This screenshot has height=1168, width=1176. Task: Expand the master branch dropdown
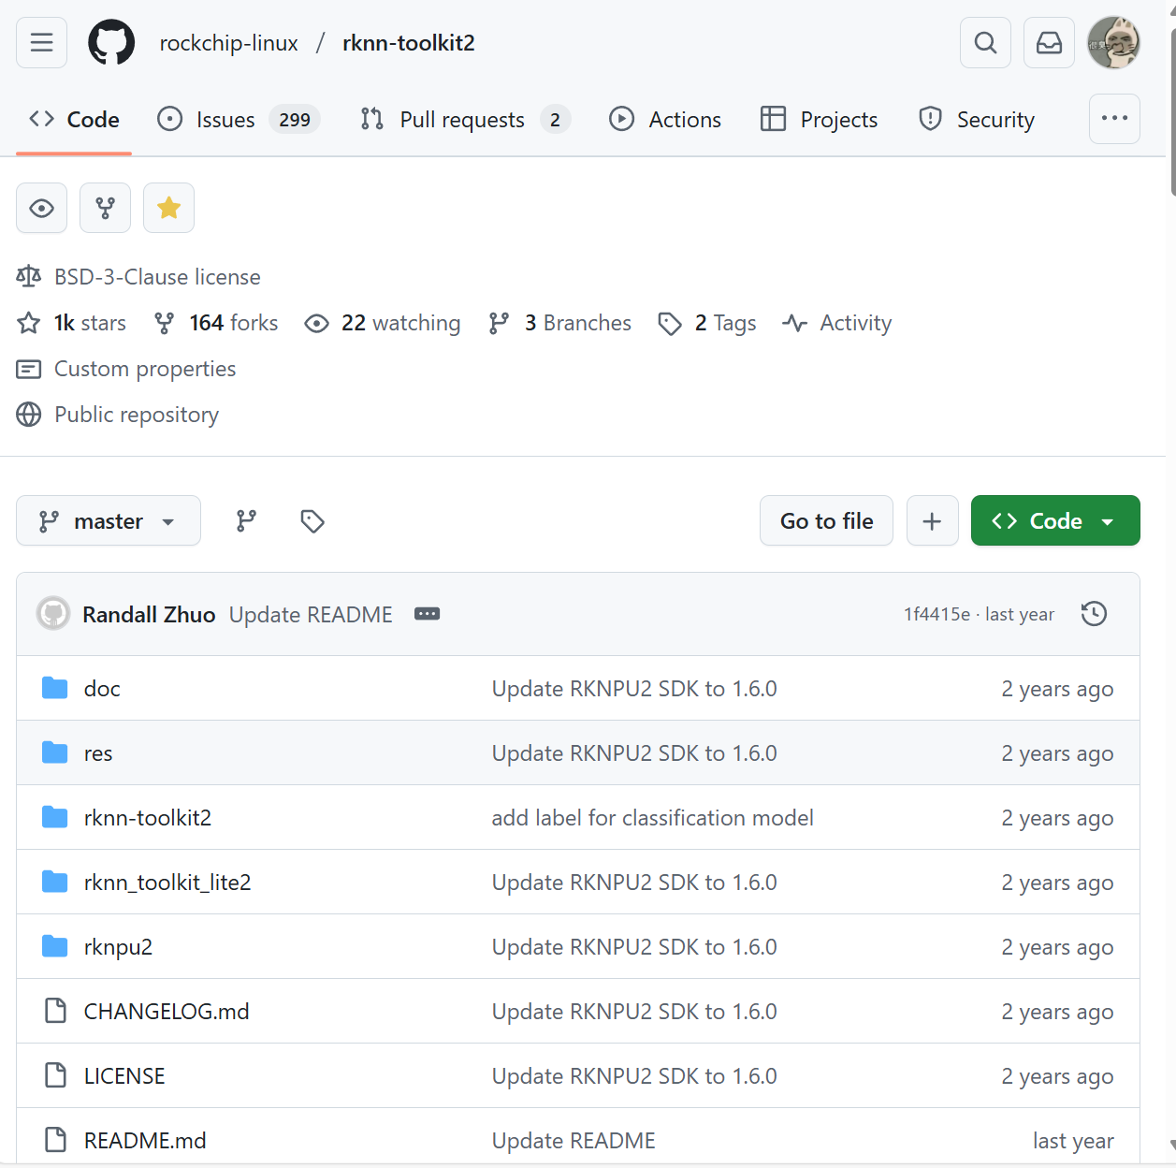(109, 520)
